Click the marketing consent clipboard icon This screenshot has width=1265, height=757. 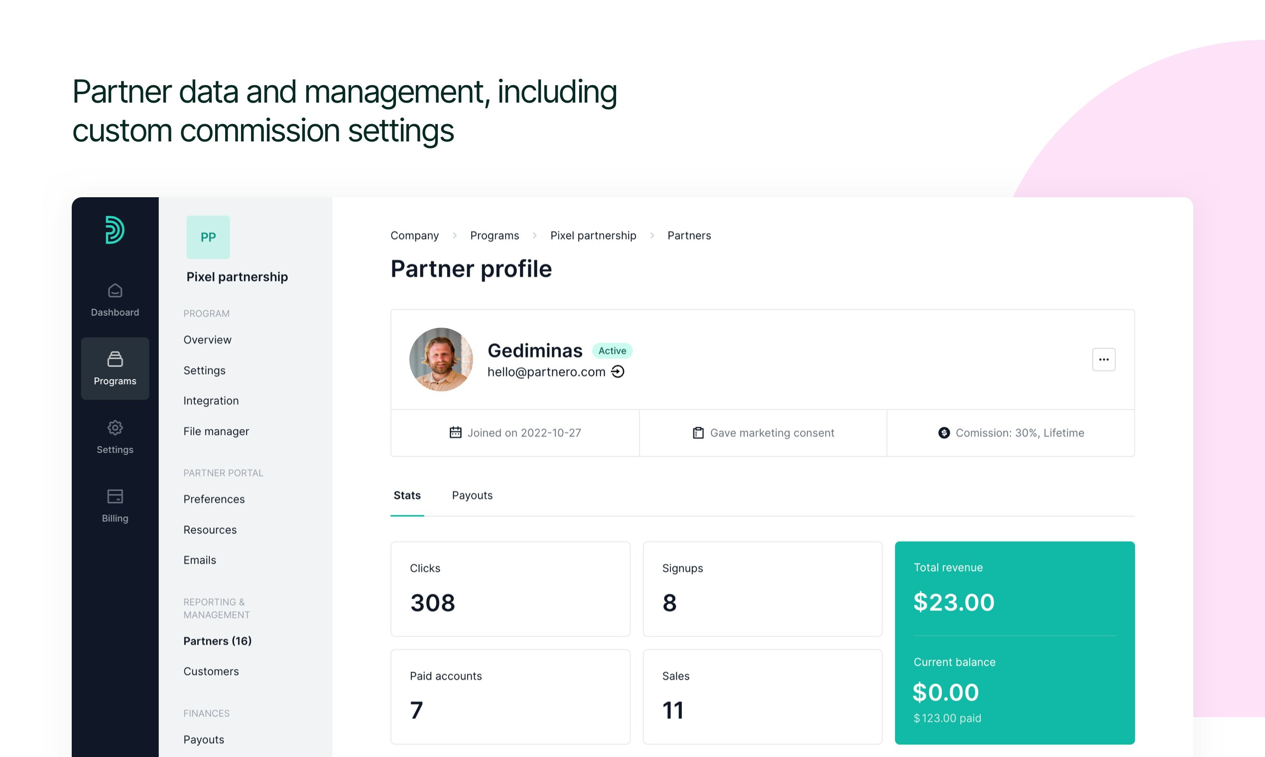[x=698, y=433]
